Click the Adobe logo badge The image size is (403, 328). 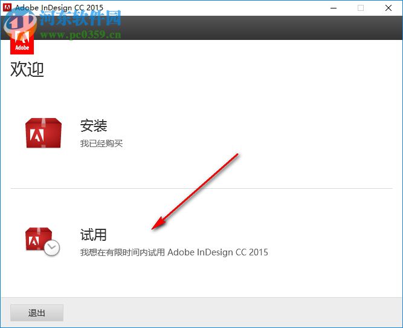22,42
